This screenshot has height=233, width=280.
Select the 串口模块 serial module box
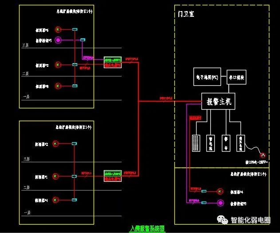237,77
